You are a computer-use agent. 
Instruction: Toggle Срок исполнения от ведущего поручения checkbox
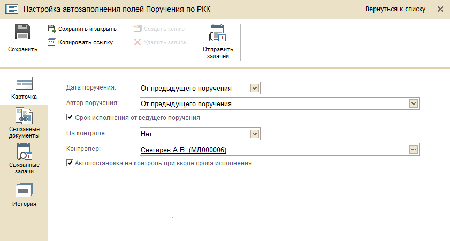70,117
